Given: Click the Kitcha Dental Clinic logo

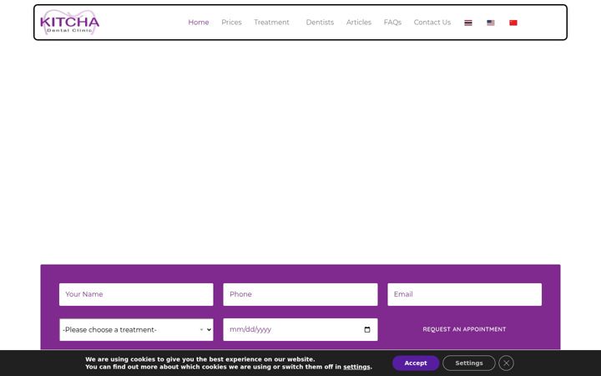Looking at the screenshot, I should click(70, 23).
